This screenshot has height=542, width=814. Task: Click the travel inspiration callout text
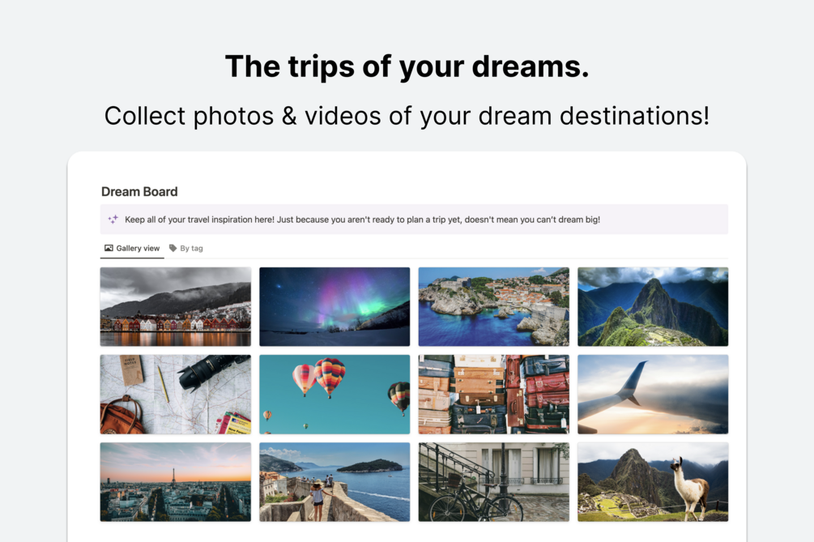362,220
